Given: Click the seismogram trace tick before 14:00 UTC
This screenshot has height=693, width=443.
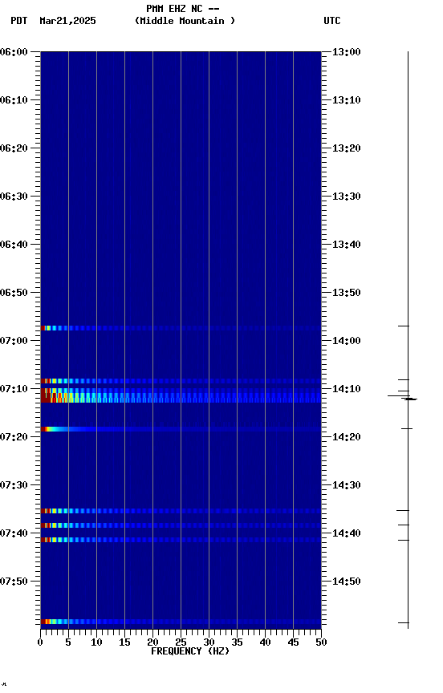Looking at the screenshot, I should coord(404,326).
